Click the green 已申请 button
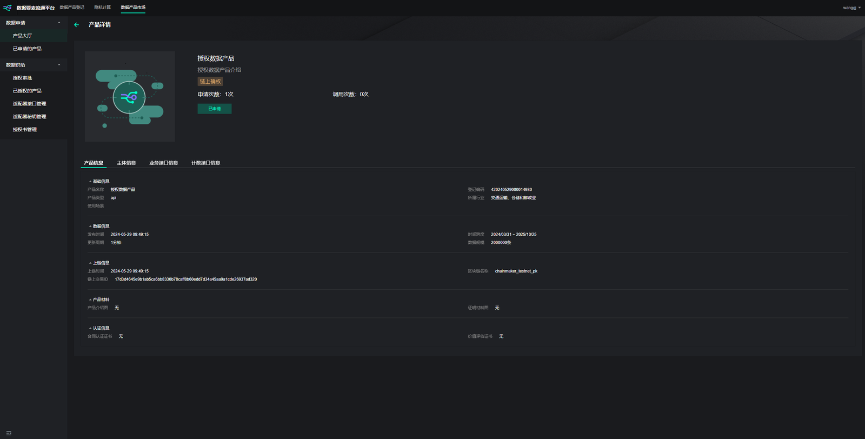This screenshot has width=865, height=439. pos(215,109)
